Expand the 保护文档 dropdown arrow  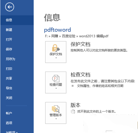[56, 58]
